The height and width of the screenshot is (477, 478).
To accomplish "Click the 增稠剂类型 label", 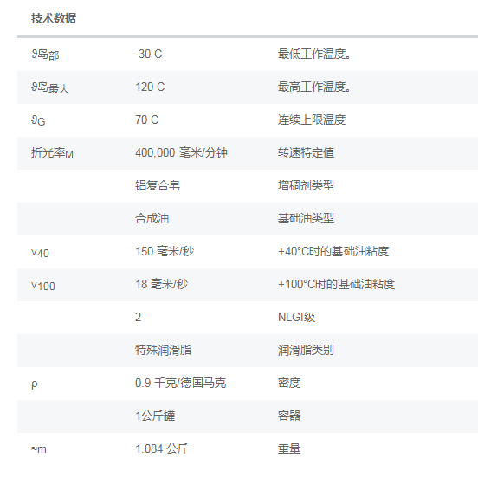I will [306, 185].
